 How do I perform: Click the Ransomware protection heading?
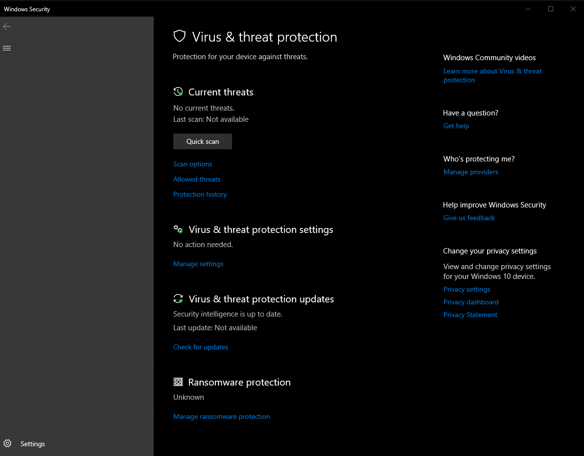click(x=239, y=382)
